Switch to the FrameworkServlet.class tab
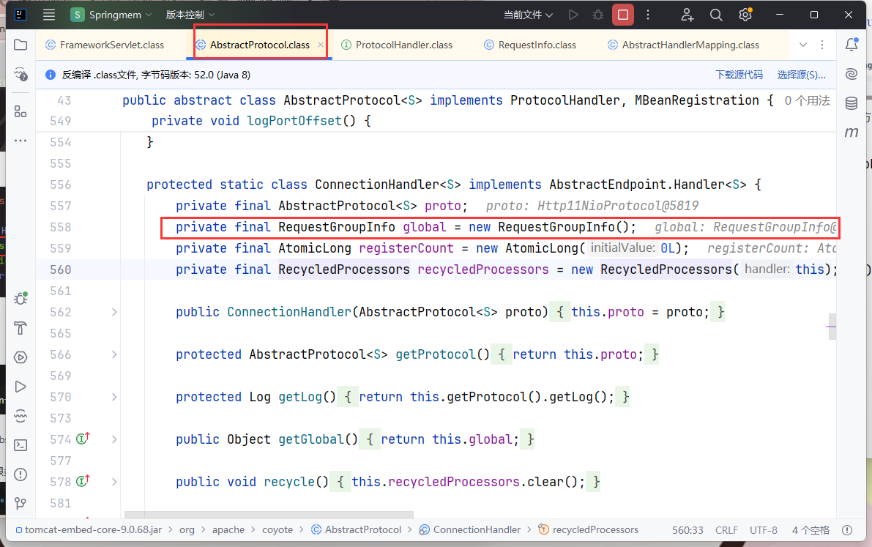Screen dimensions: 872x547 coord(111,45)
